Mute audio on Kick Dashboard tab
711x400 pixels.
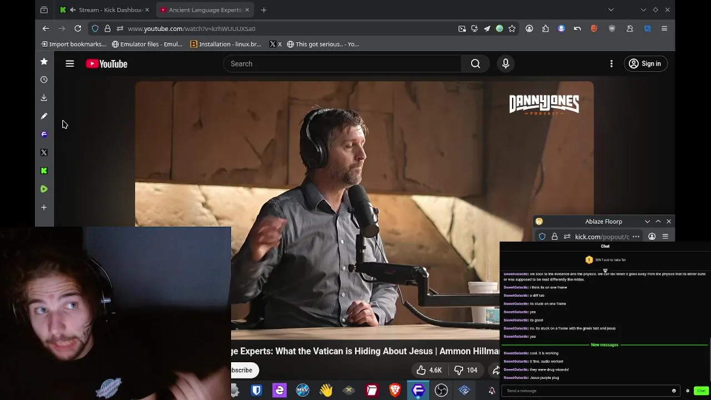(x=73, y=9)
